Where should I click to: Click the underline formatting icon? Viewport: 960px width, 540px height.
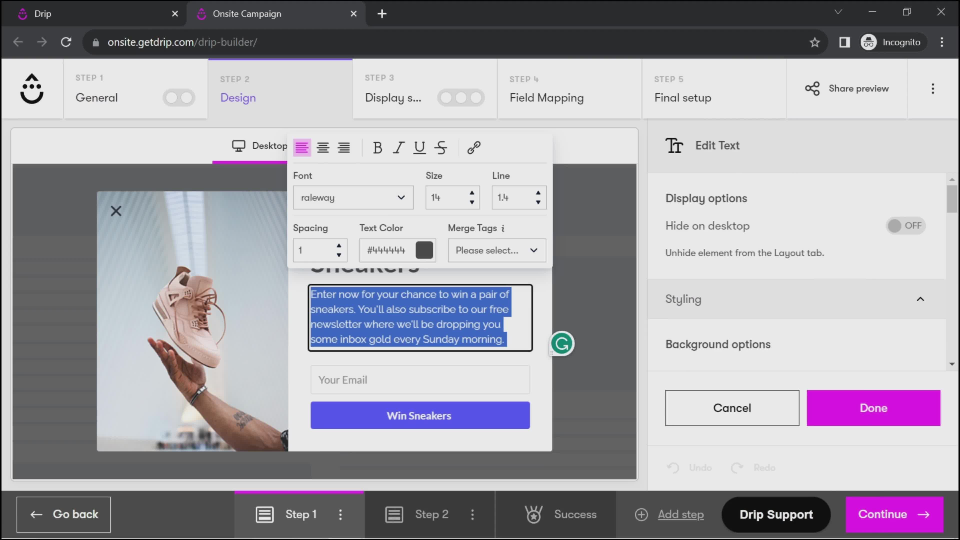point(419,147)
